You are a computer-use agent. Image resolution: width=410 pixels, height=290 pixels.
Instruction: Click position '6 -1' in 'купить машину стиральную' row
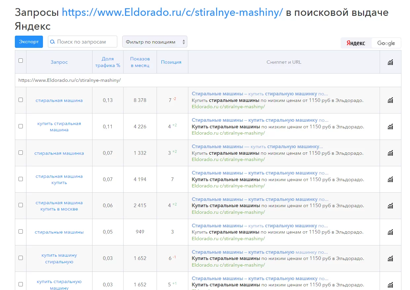172,258
